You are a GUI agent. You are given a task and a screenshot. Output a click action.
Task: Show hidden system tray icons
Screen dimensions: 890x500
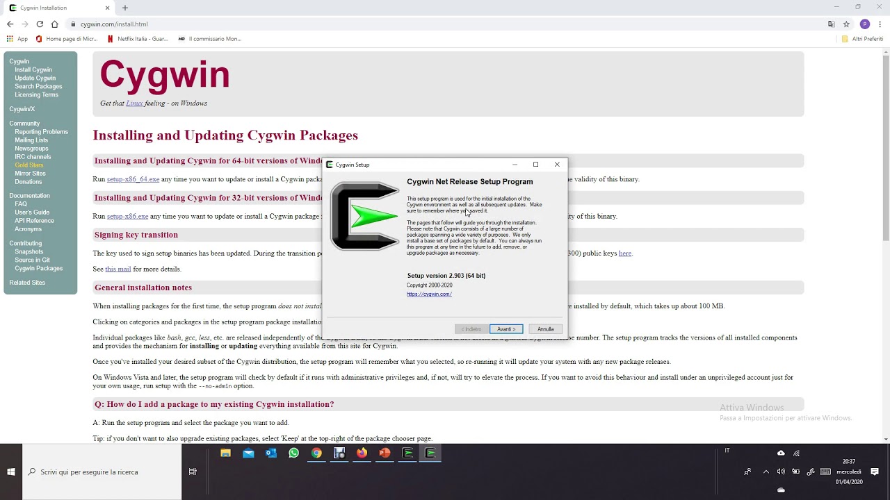[x=766, y=472]
